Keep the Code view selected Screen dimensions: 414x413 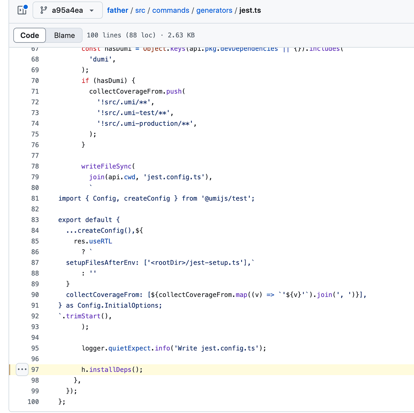point(29,35)
